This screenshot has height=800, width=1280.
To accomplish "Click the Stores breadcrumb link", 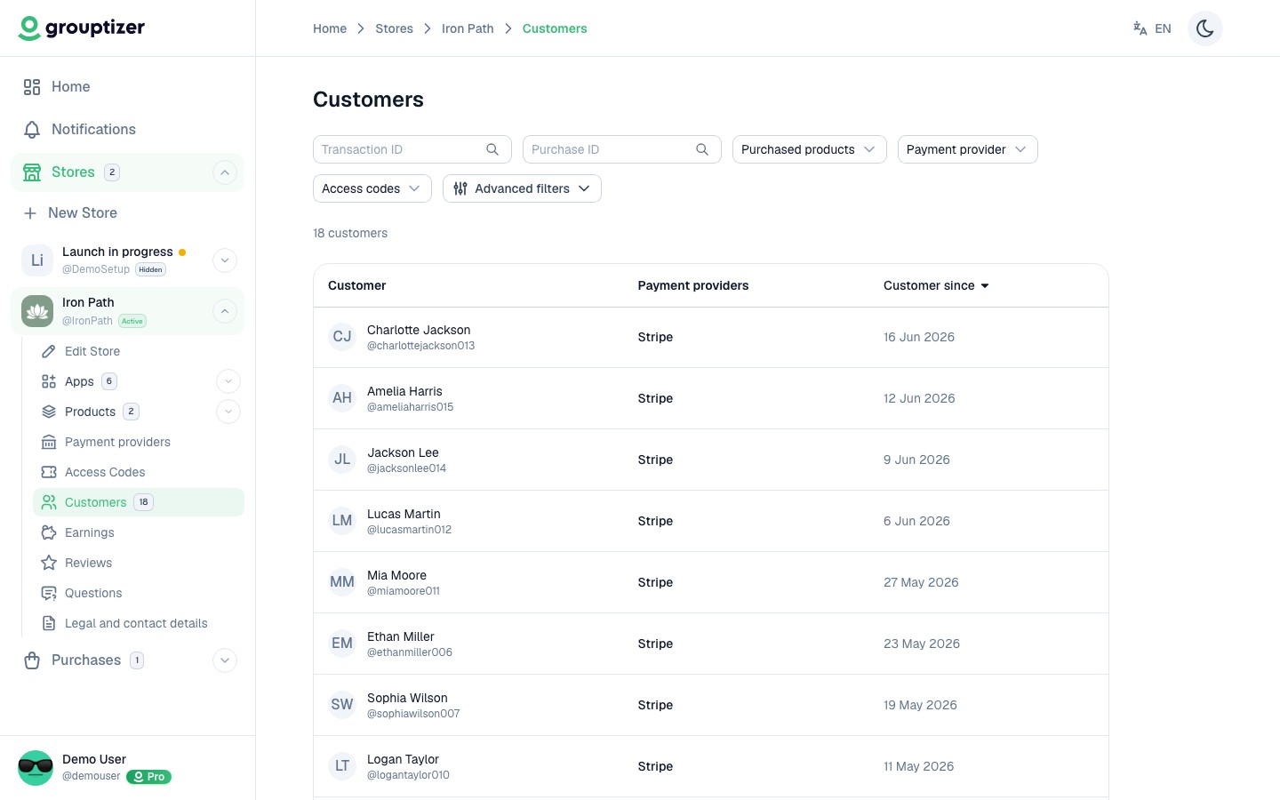I will click(394, 28).
